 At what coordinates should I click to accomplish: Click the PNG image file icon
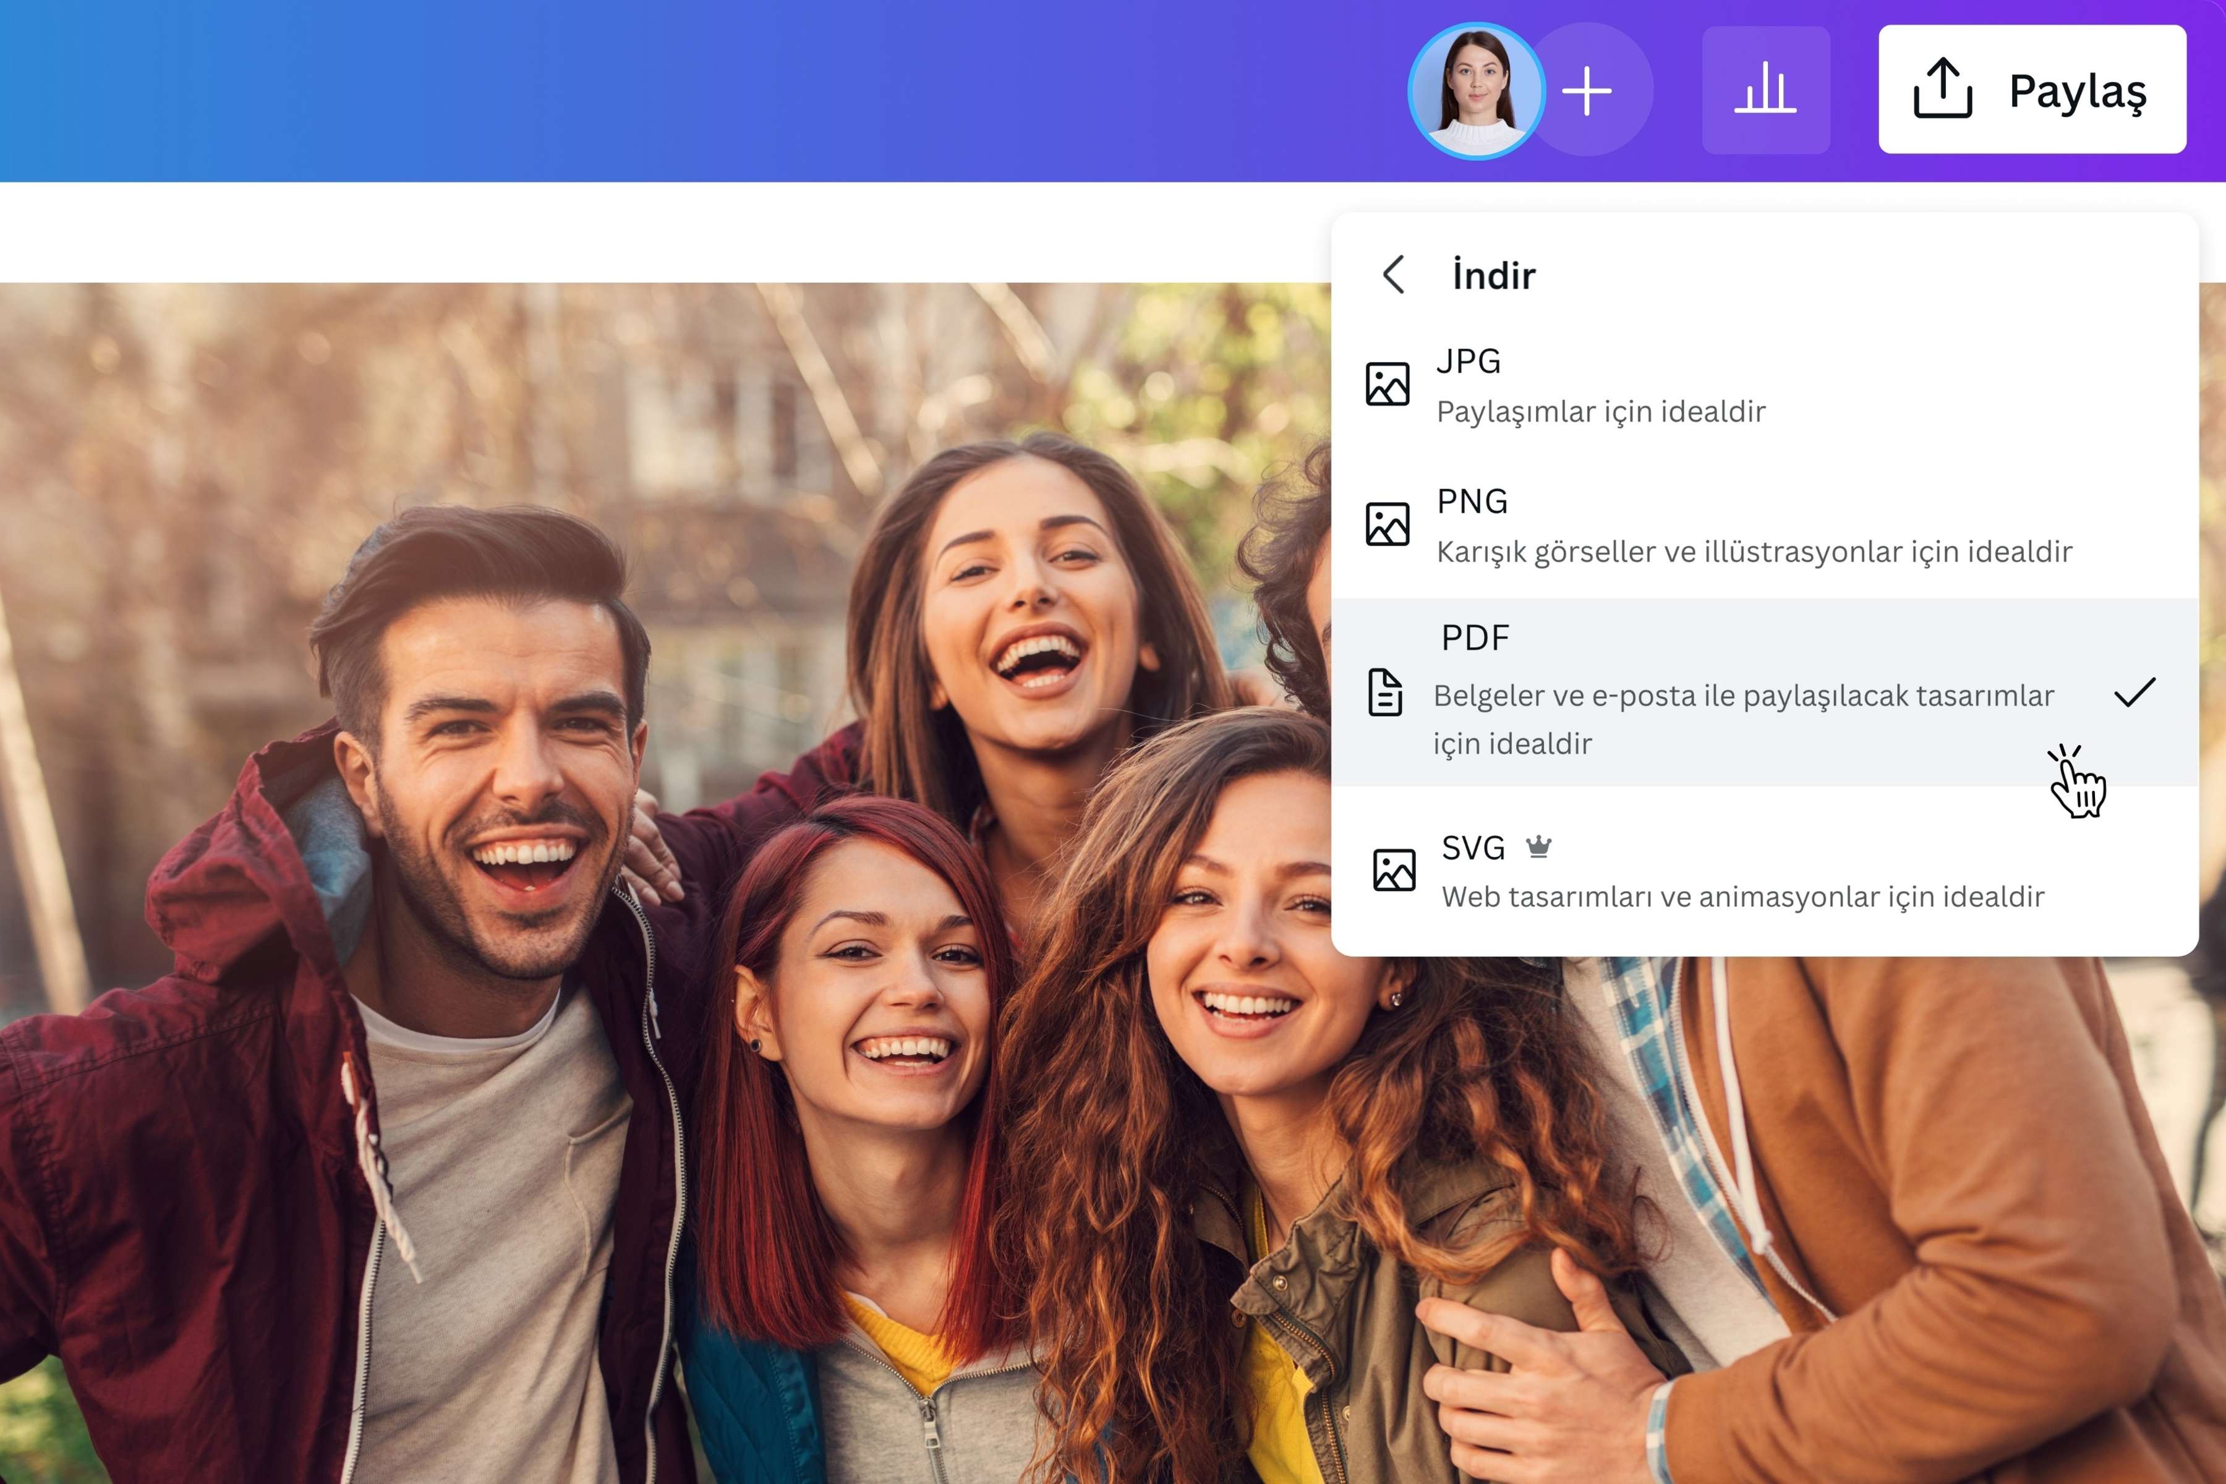[x=1388, y=524]
